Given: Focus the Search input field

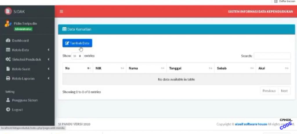Looking at the screenshot, I should [x=272, y=56].
